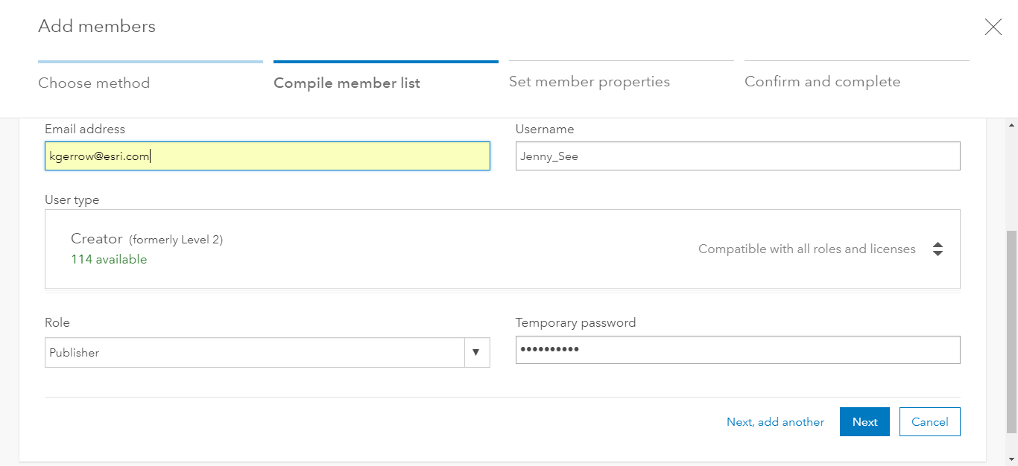Switch to the Set member properties step
1018x466 pixels.
(589, 82)
